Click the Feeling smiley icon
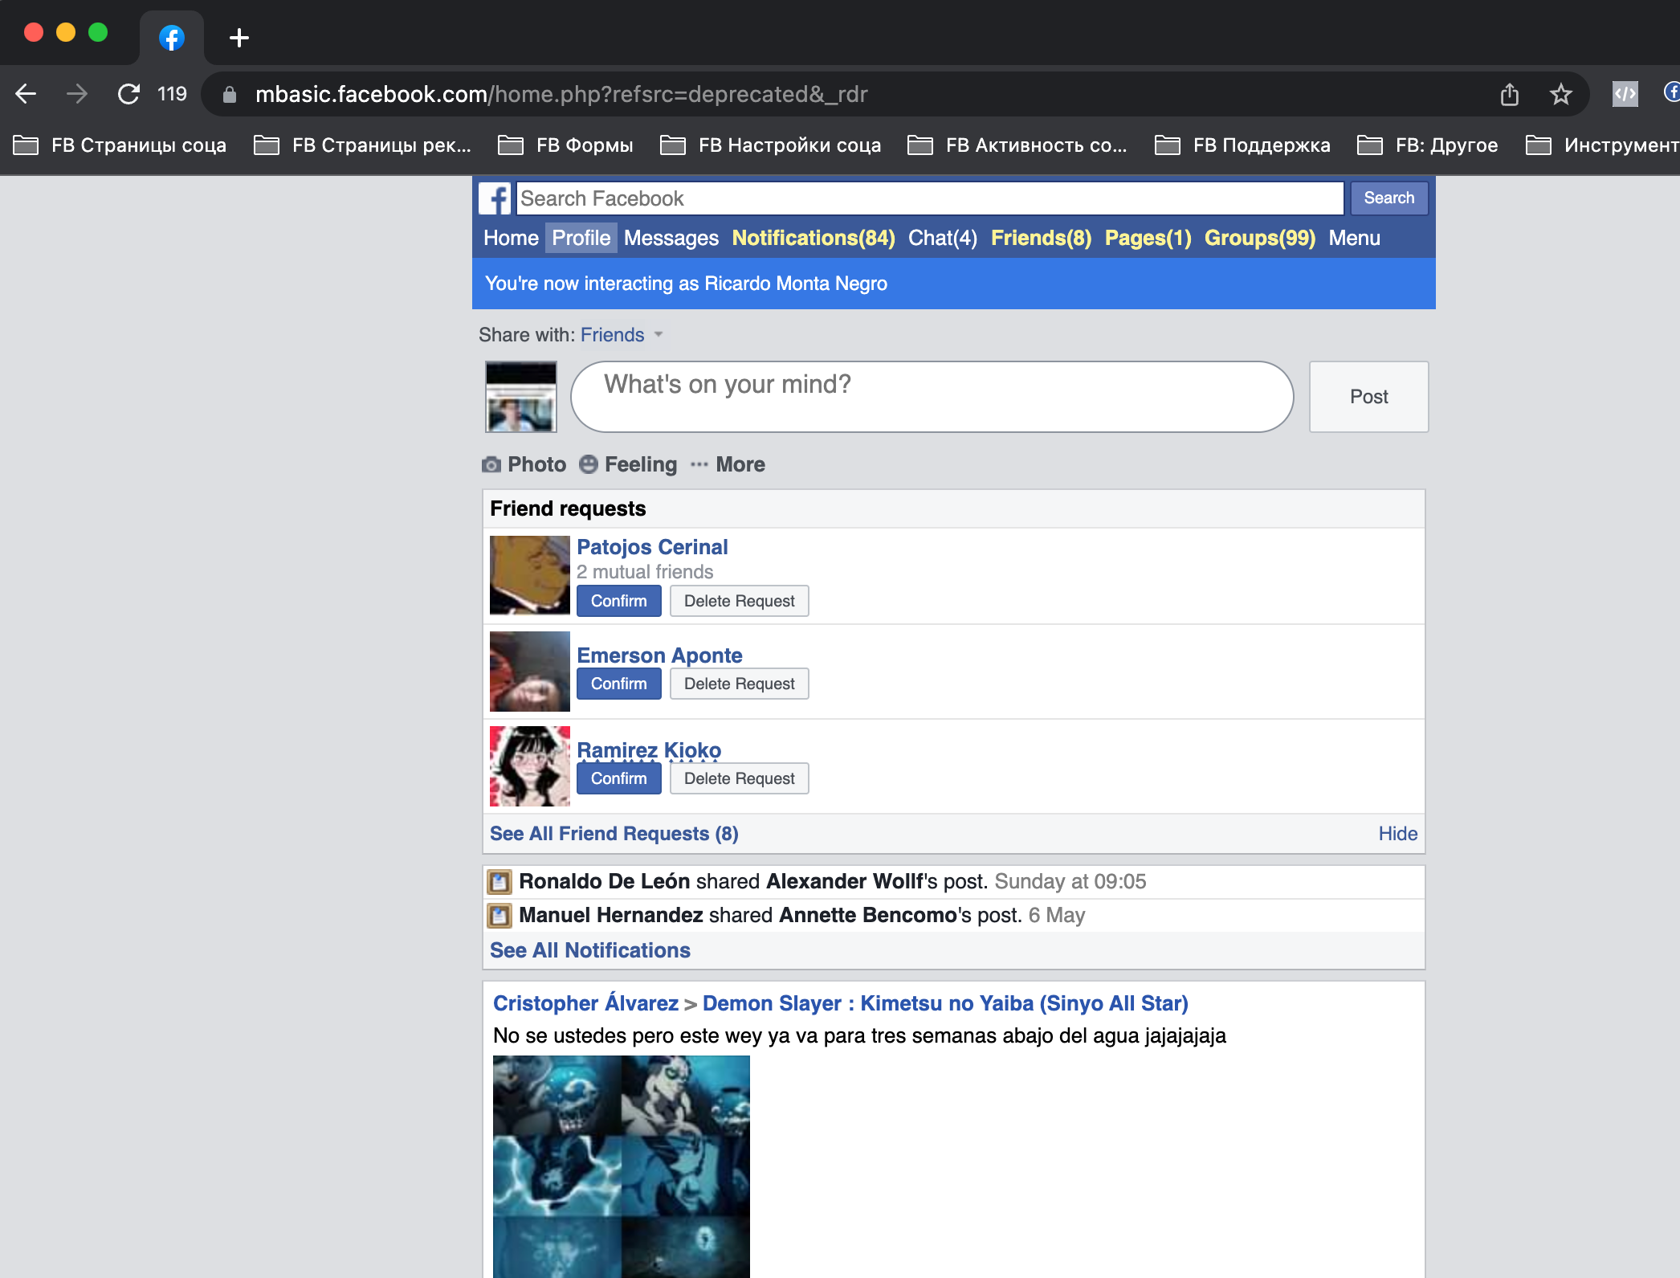 point(589,464)
